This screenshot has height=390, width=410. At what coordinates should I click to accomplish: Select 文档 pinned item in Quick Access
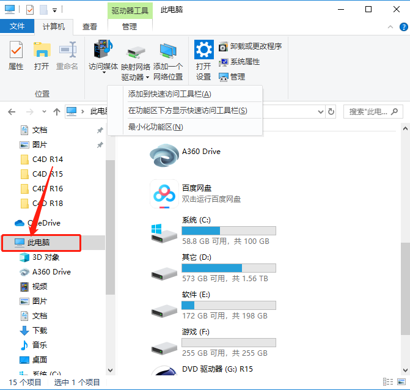pos(40,130)
